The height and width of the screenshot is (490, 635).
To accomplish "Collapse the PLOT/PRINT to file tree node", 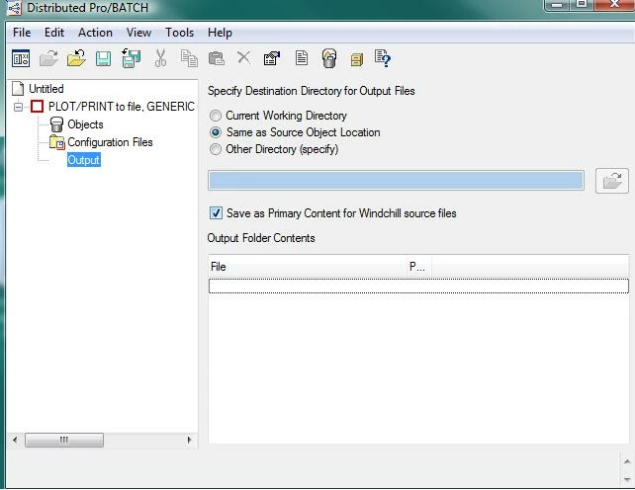I will [18, 107].
